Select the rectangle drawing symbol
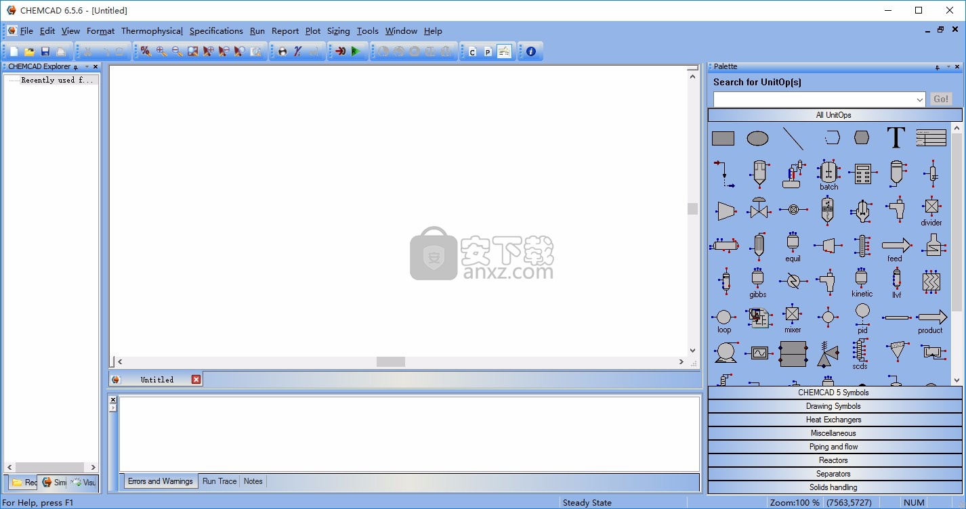 click(723, 139)
